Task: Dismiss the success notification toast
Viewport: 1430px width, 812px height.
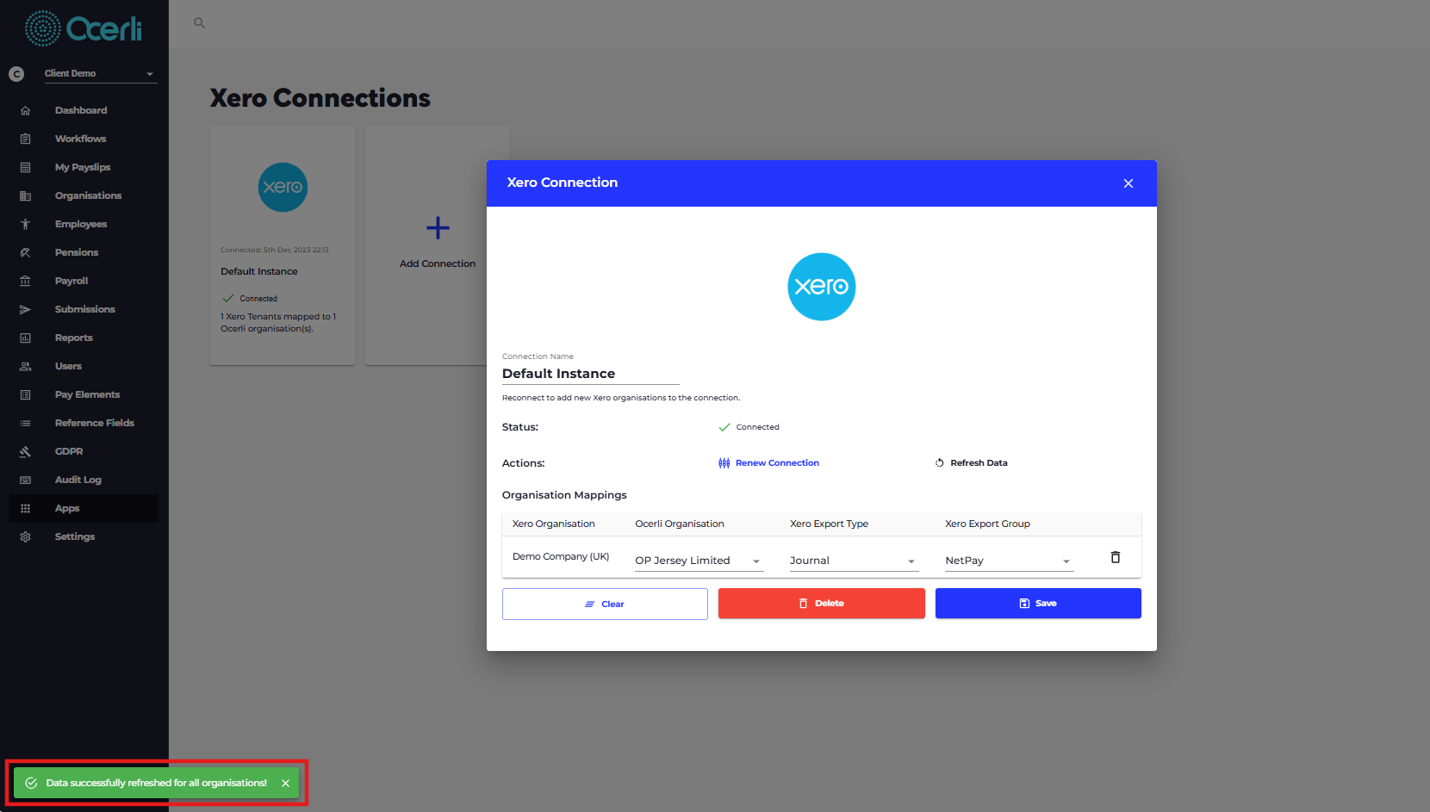Action: pos(285,784)
